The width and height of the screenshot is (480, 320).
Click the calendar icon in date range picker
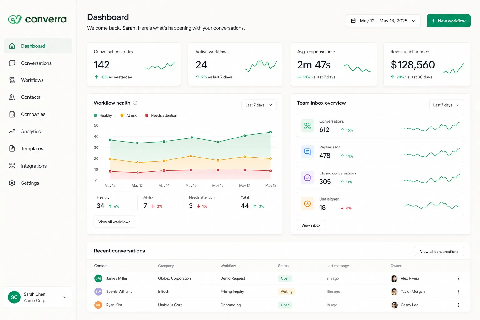353,21
